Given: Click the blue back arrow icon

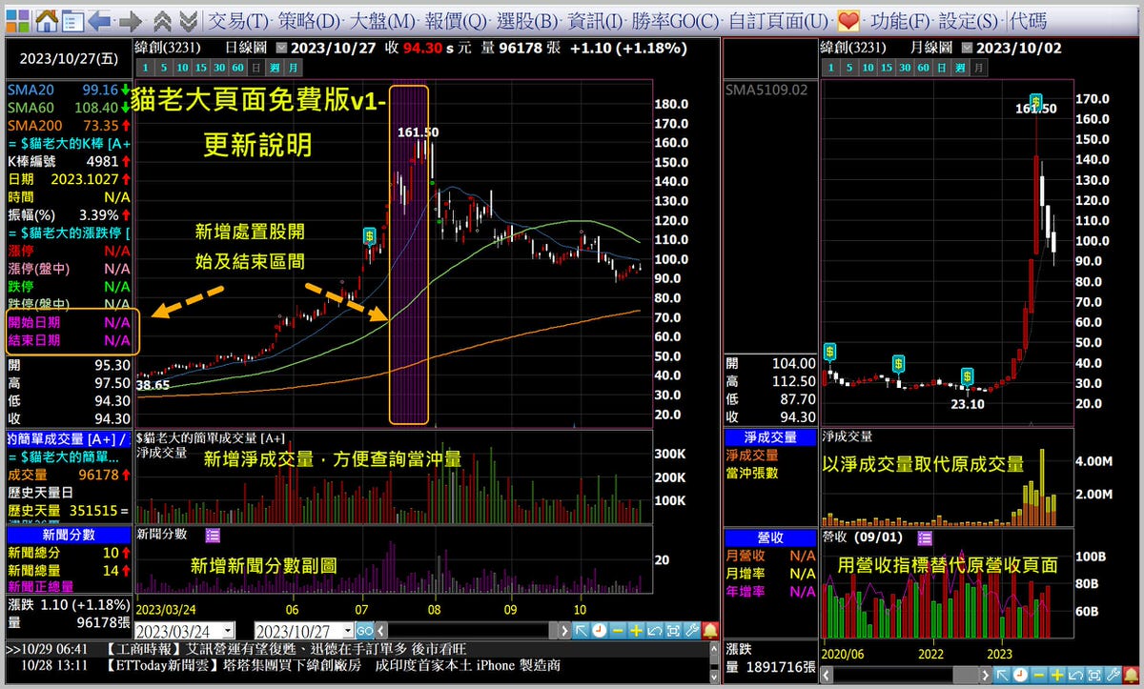Looking at the screenshot, I should (x=99, y=20).
